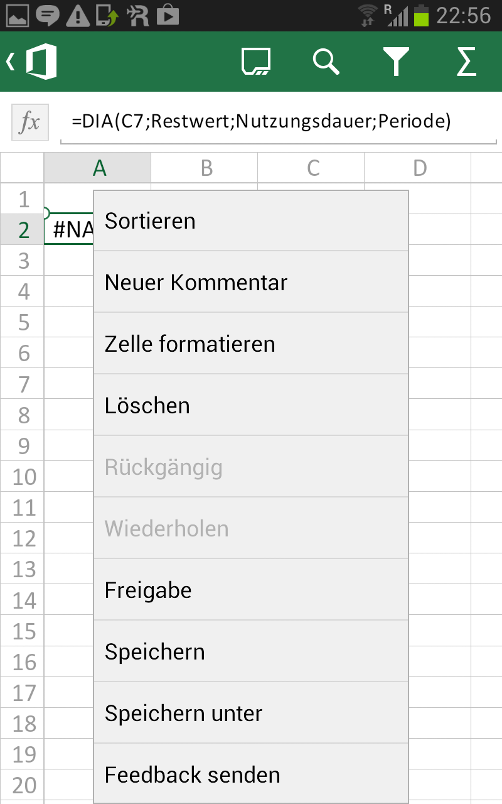Tap the message notification icon in status bar

47,15
